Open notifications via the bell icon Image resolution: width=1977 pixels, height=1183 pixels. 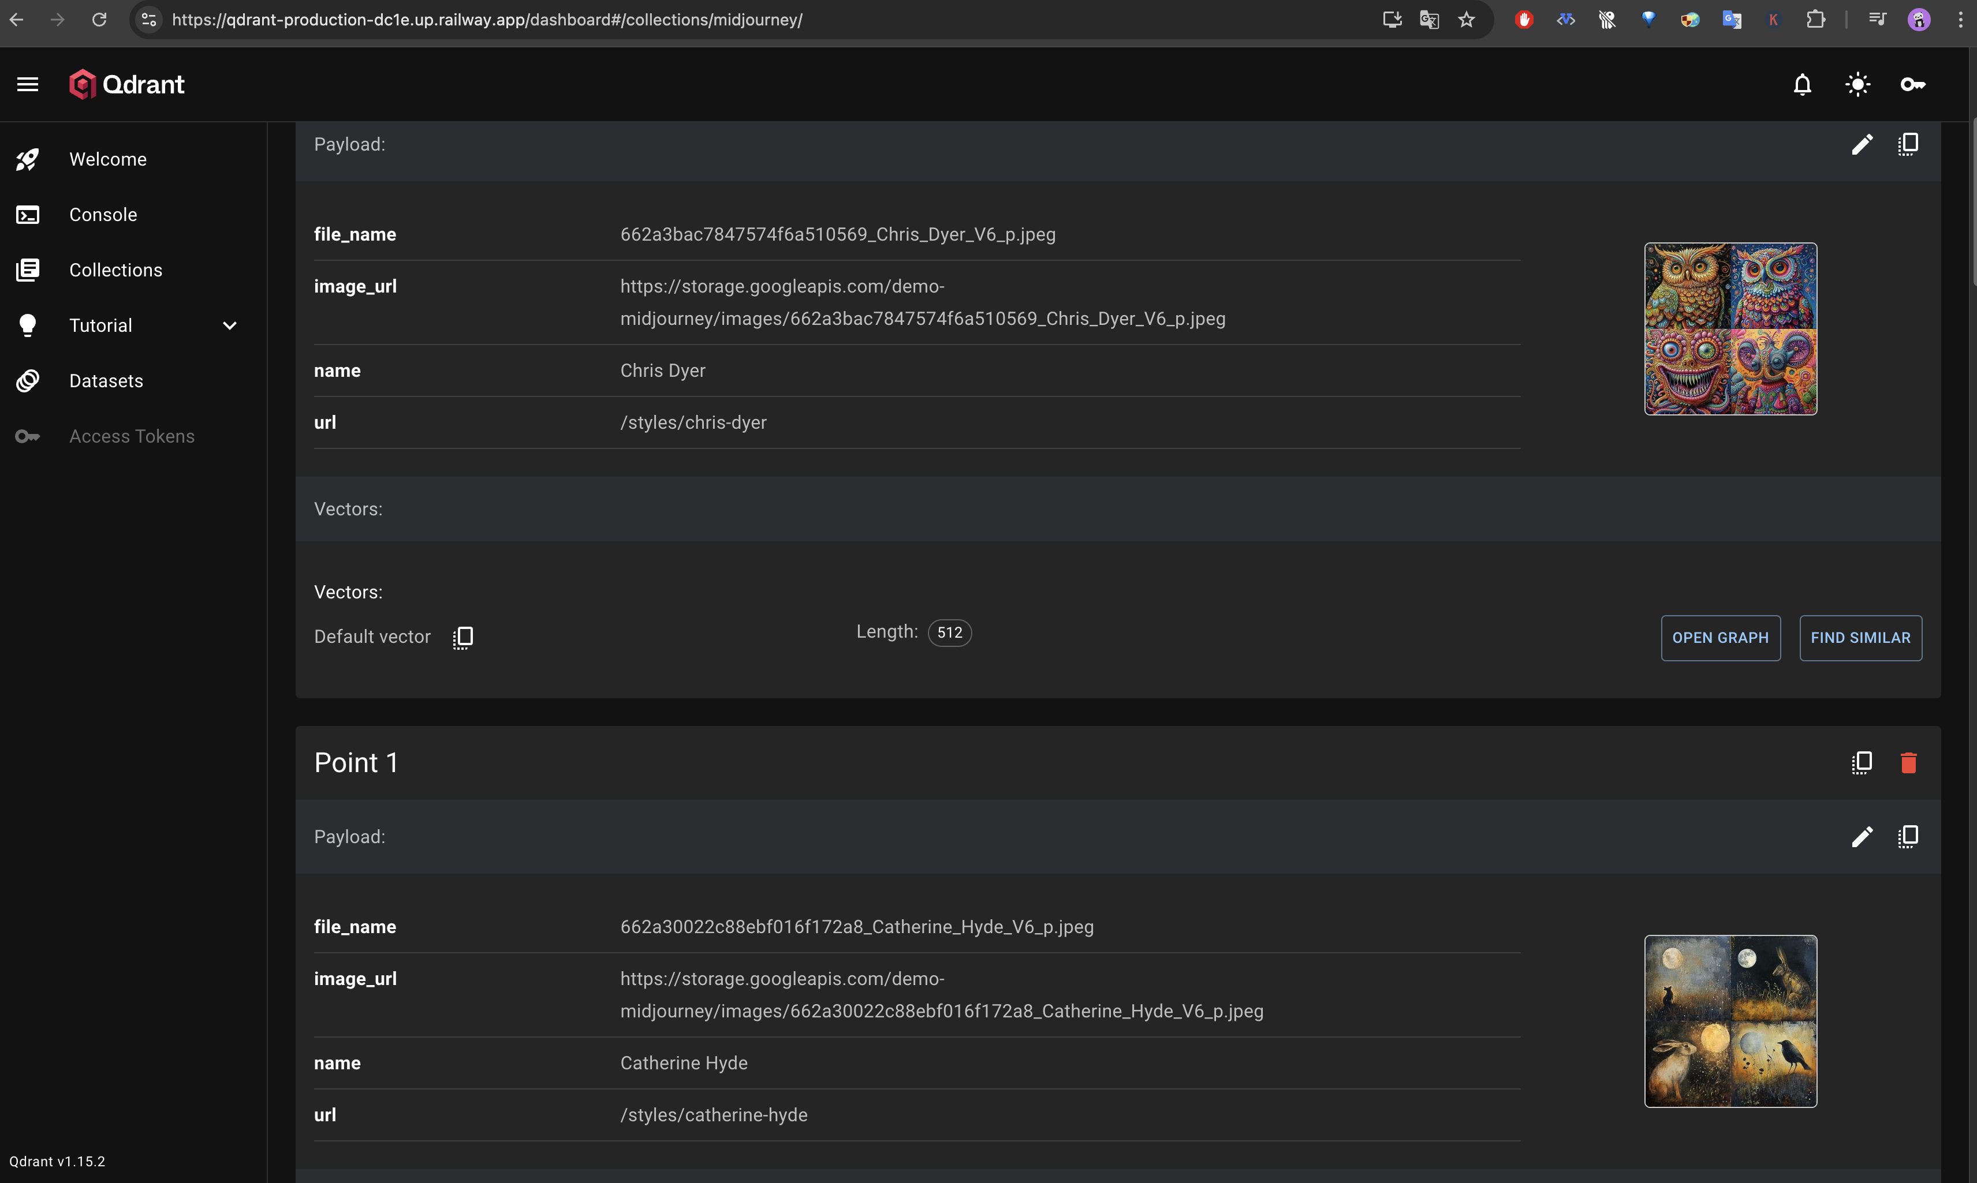pos(1801,84)
